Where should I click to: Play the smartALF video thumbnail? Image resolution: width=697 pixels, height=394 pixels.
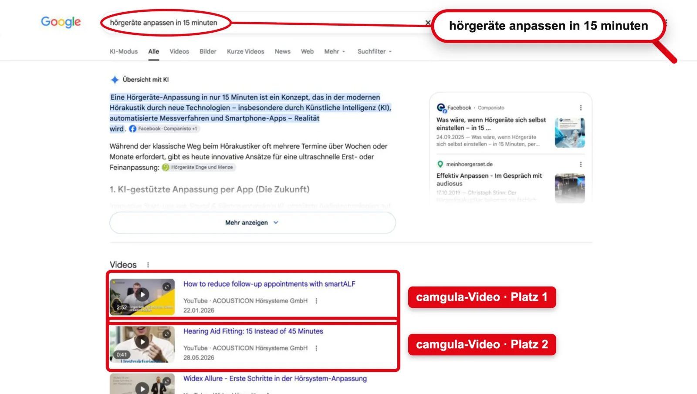(x=142, y=297)
